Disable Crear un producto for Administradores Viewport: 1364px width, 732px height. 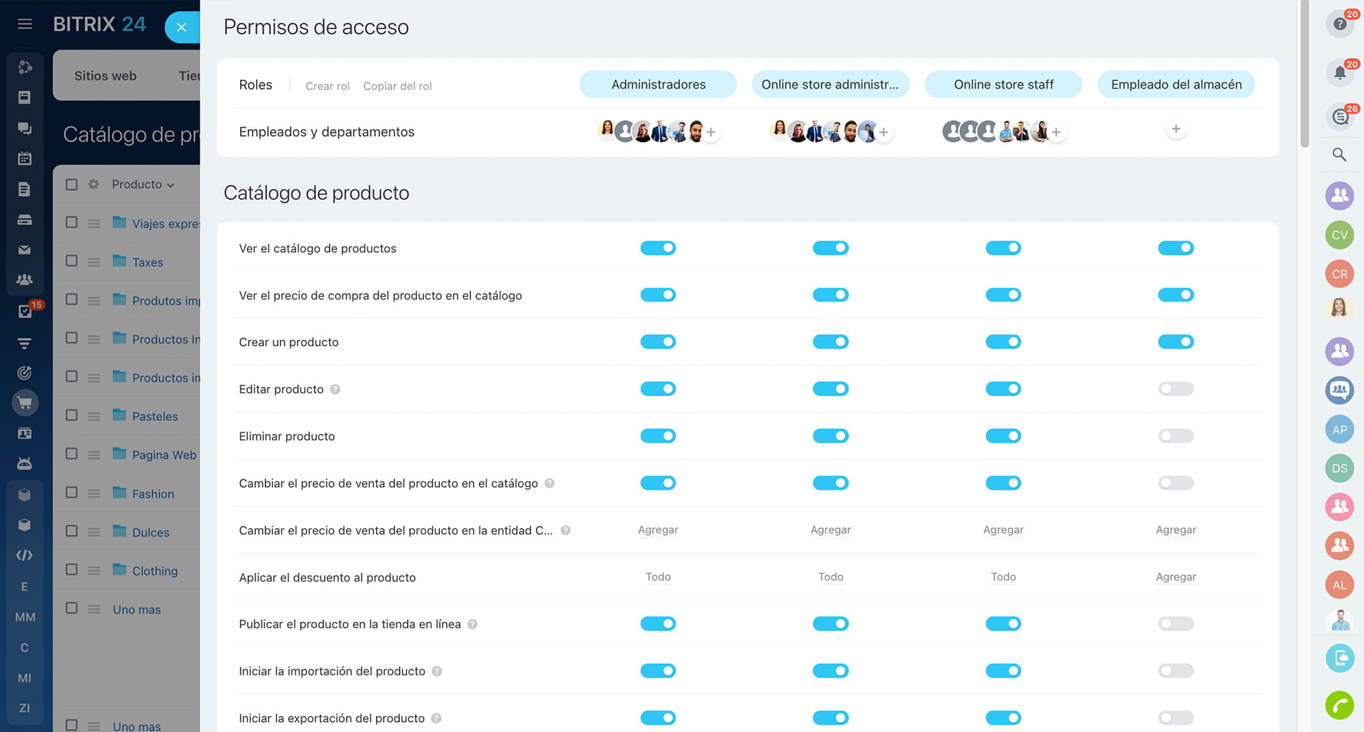click(658, 342)
